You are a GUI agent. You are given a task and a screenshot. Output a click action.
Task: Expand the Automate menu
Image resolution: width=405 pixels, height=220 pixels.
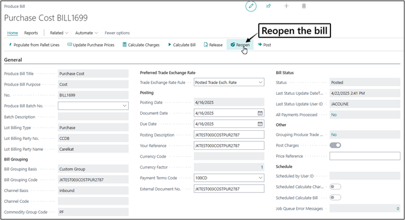pyautogui.click(x=86, y=33)
